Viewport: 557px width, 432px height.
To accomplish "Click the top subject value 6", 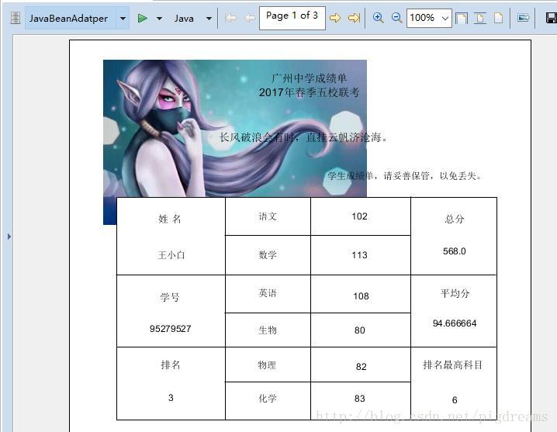I will (455, 400).
